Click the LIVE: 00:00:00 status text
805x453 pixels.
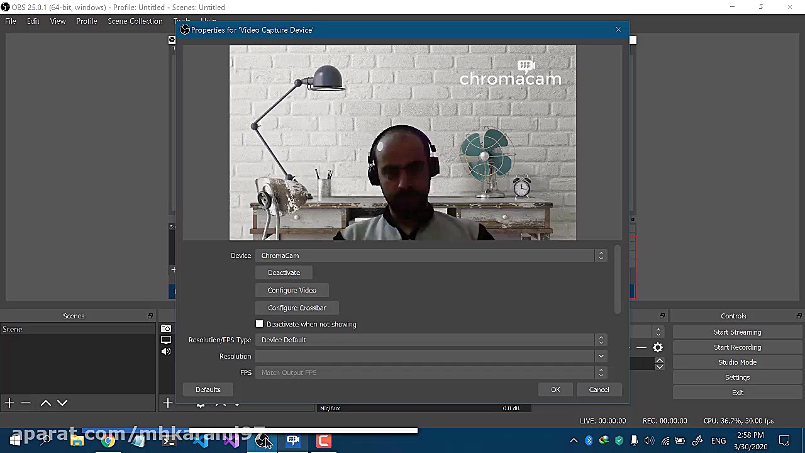click(x=602, y=421)
